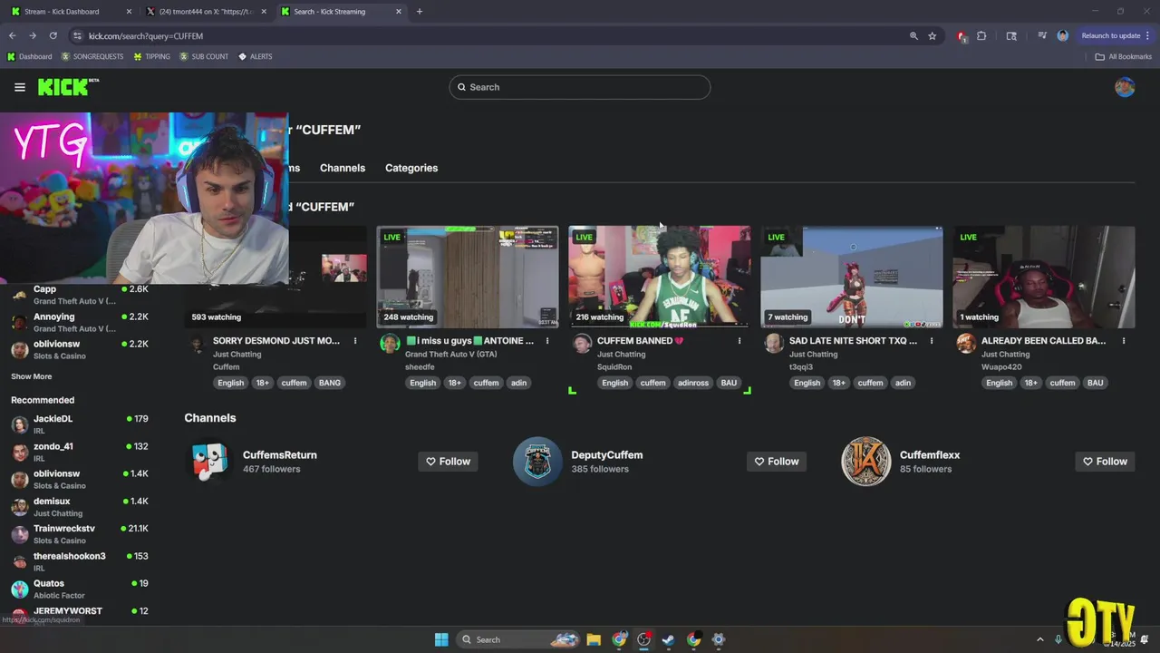The height and width of the screenshot is (653, 1160).
Task: Open the SUB COUNT bookmark
Action: point(204,56)
